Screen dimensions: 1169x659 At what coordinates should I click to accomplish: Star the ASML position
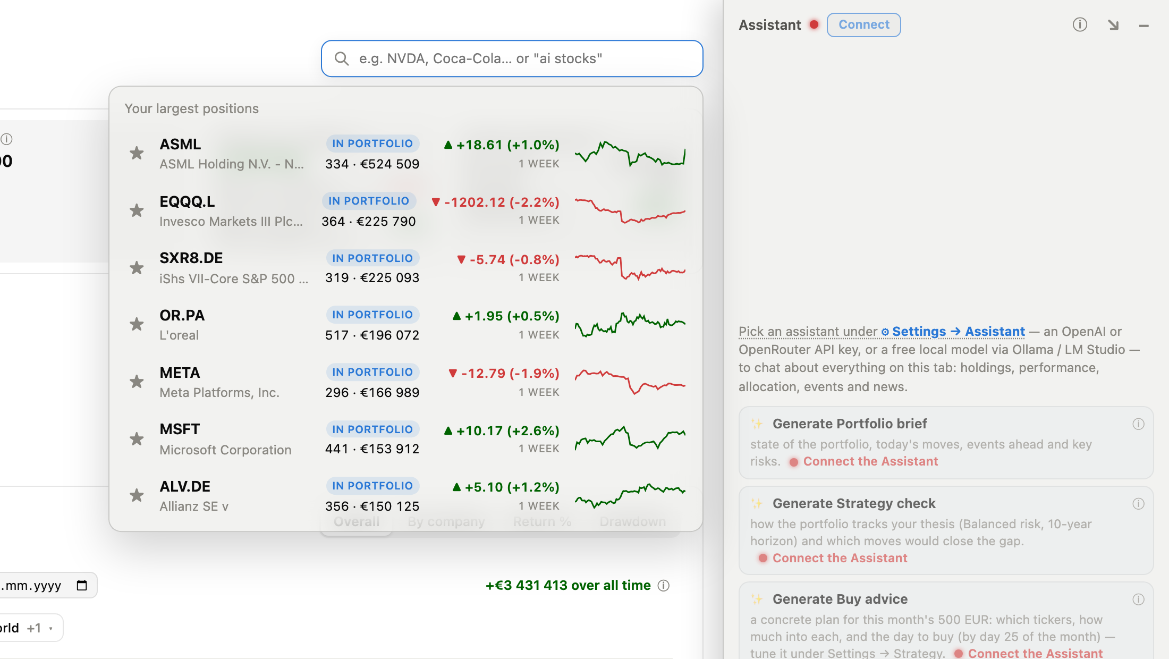137,154
